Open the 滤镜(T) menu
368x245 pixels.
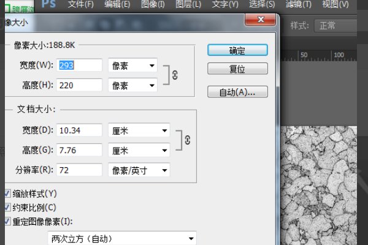pos(298,4)
